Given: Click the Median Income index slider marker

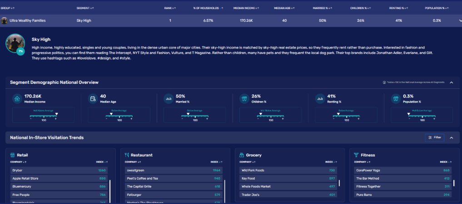Looking at the screenshot, I should click(57, 114).
